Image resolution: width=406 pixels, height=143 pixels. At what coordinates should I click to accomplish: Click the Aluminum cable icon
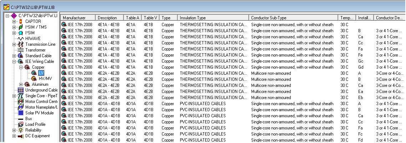[x=27, y=84]
